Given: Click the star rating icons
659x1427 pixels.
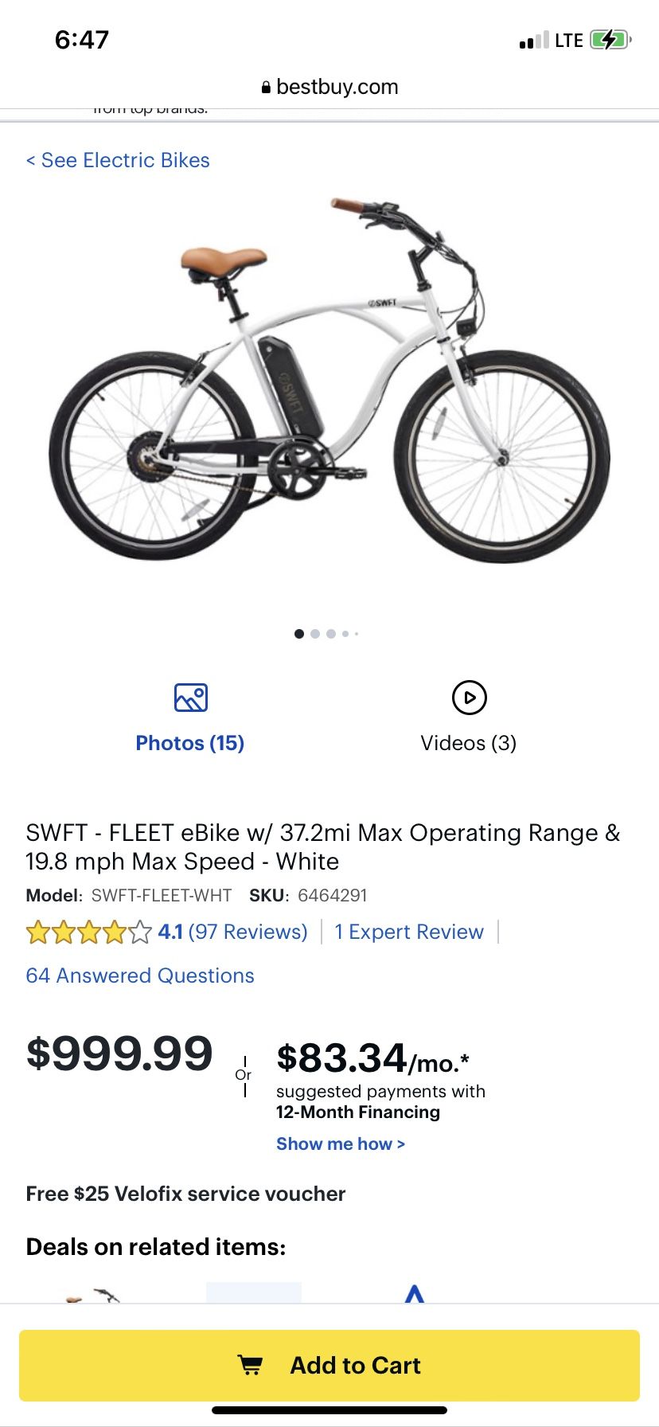Looking at the screenshot, I should click(88, 932).
